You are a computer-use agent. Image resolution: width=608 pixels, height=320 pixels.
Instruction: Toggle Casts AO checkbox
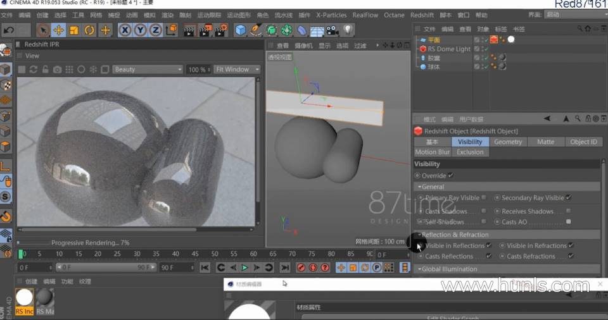569,221
